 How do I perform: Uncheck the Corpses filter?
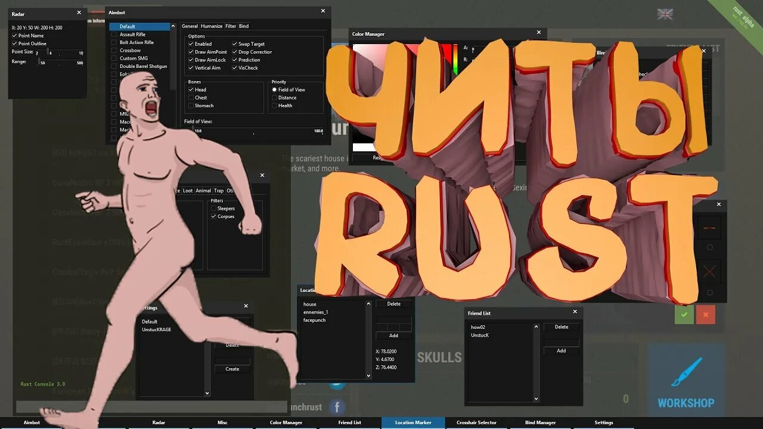click(x=214, y=216)
